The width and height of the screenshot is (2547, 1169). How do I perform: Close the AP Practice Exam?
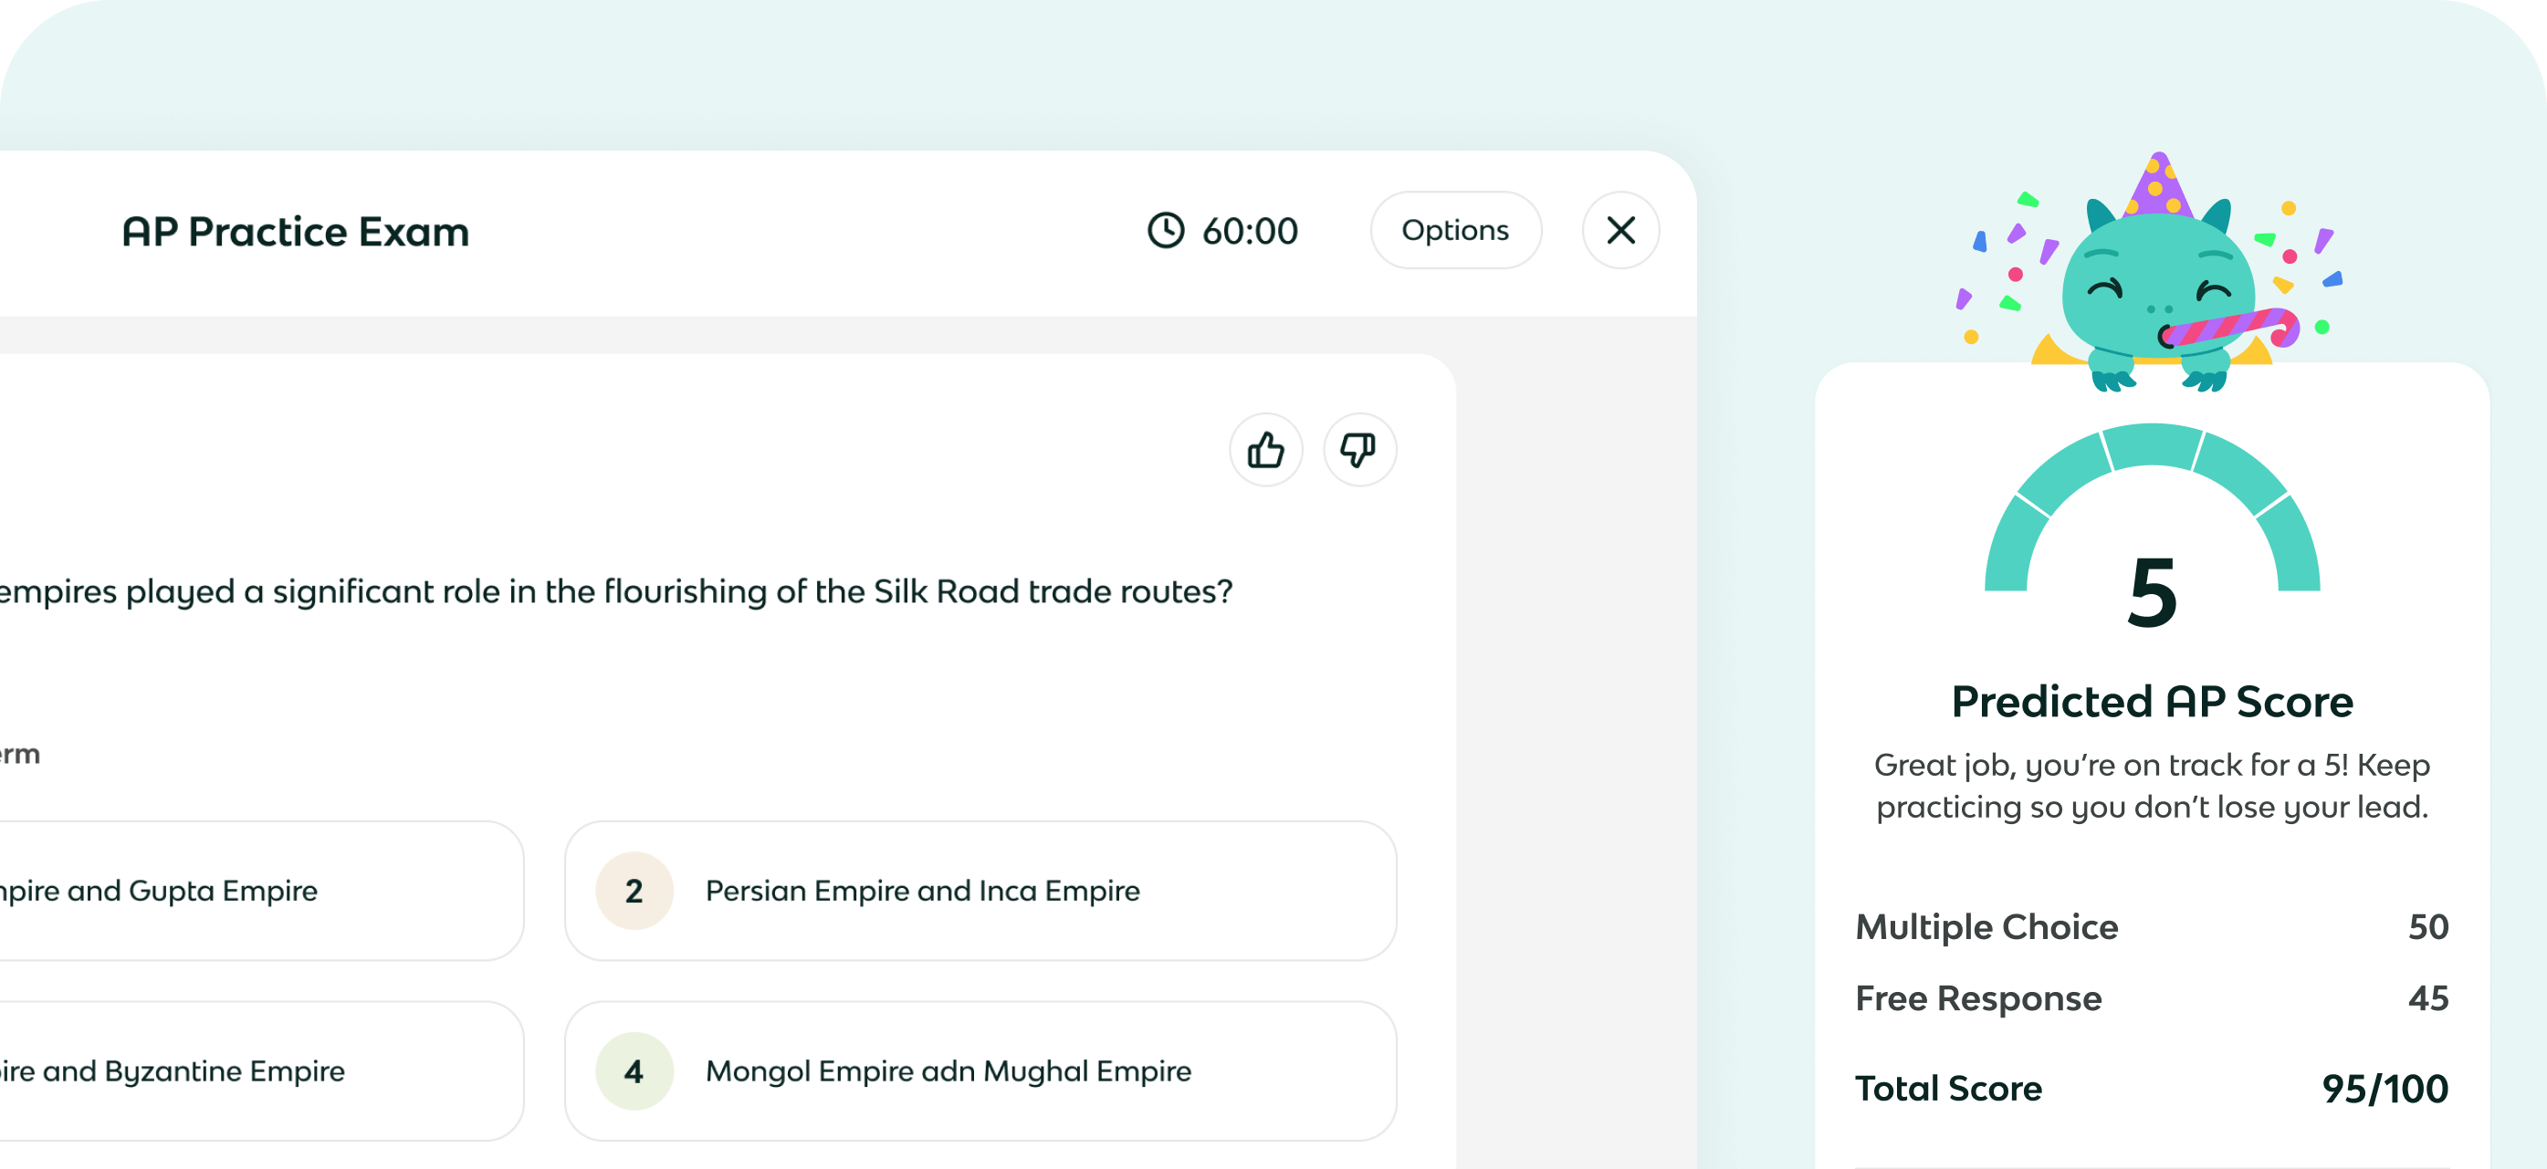1620,230
